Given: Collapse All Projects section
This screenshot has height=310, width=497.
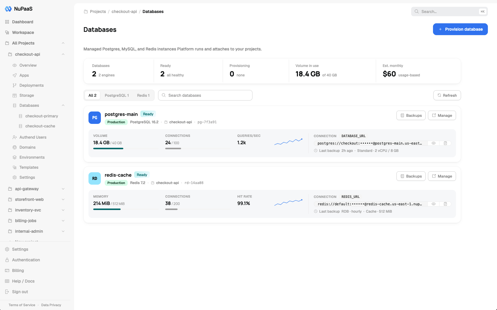Looking at the screenshot, I should [x=63, y=43].
